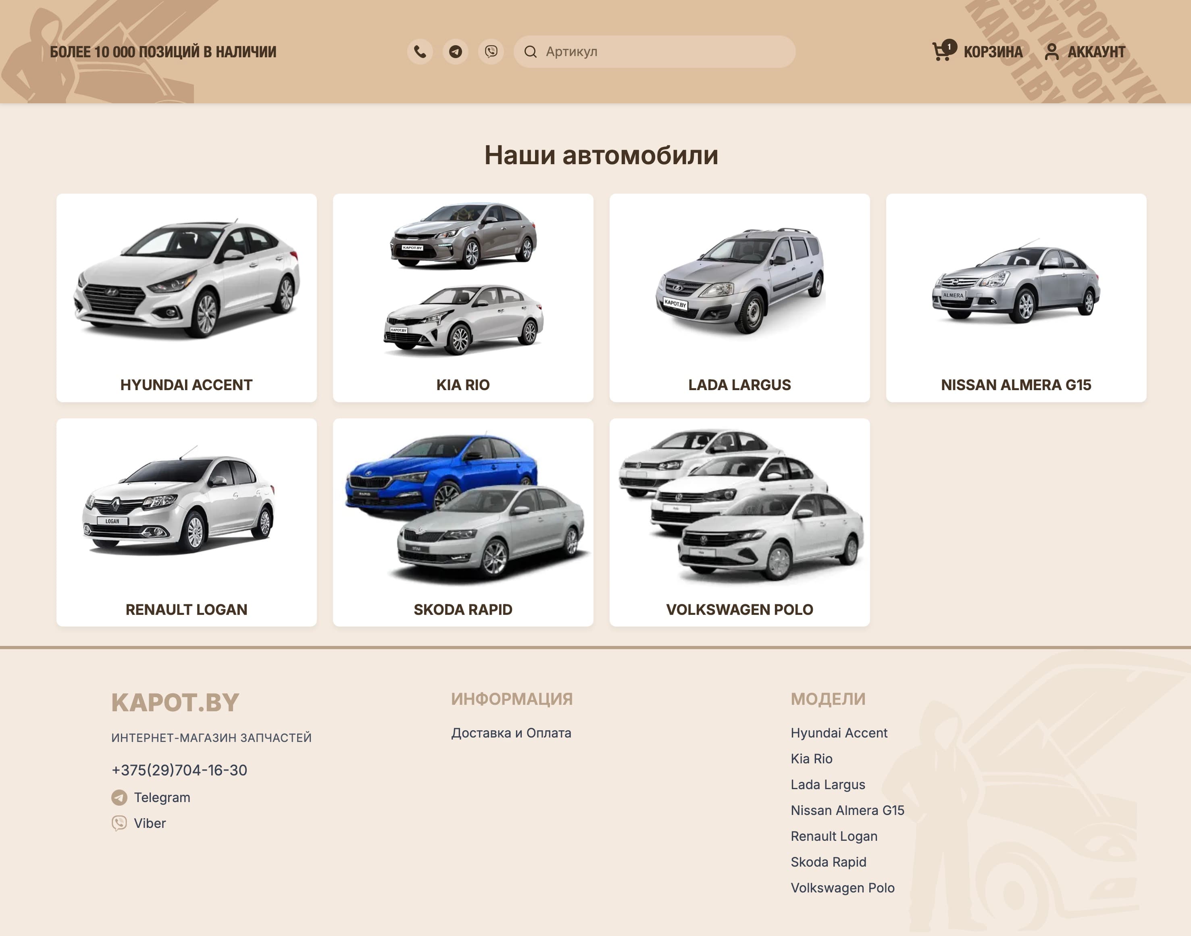Screen dimensions: 1191x936
Task: Click the Telegram icon in footer
Action: click(x=119, y=797)
